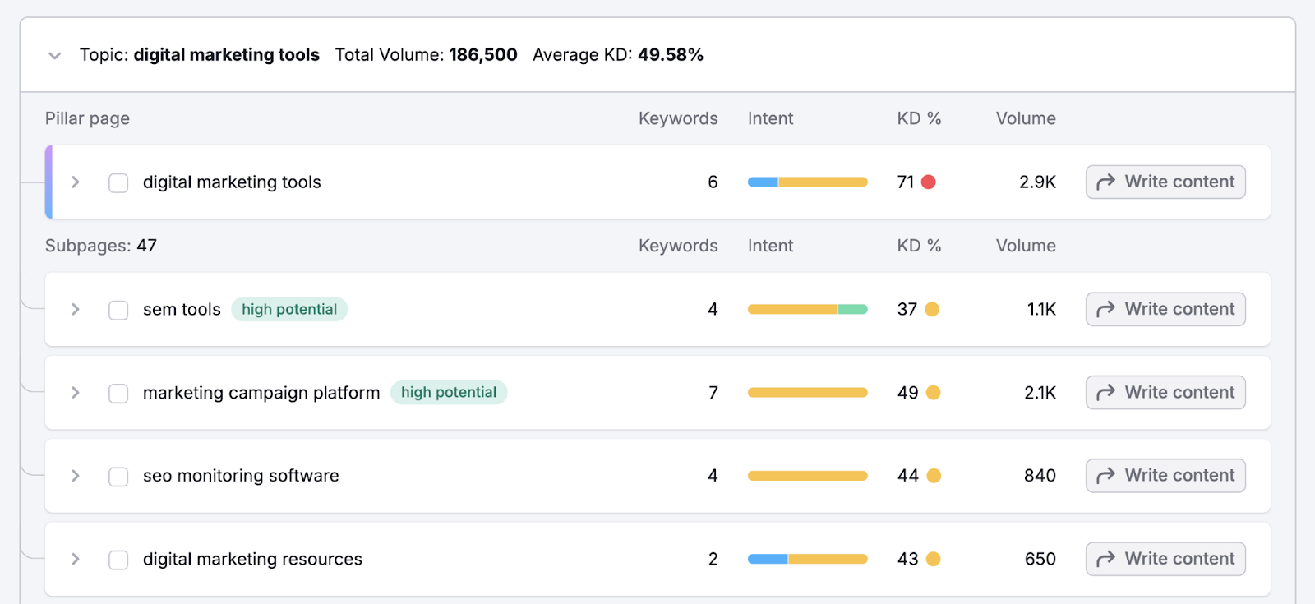
Task: Click Intent header in pillar page section
Action: tap(770, 118)
